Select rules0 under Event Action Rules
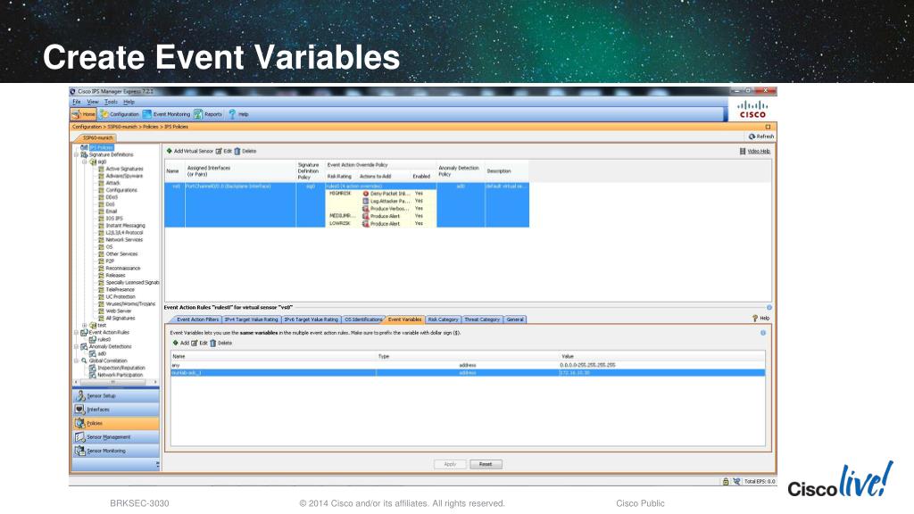The image size is (914, 514). click(x=104, y=339)
